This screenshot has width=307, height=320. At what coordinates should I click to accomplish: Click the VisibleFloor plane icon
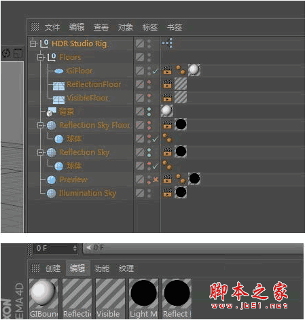coord(58,99)
